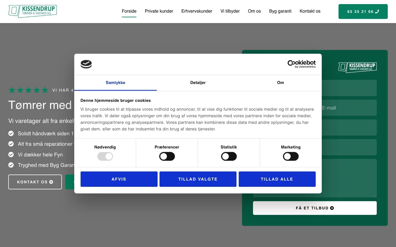396x247 pixels.
Task: Call phone number 65 35 21 66
Action: point(363,12)
